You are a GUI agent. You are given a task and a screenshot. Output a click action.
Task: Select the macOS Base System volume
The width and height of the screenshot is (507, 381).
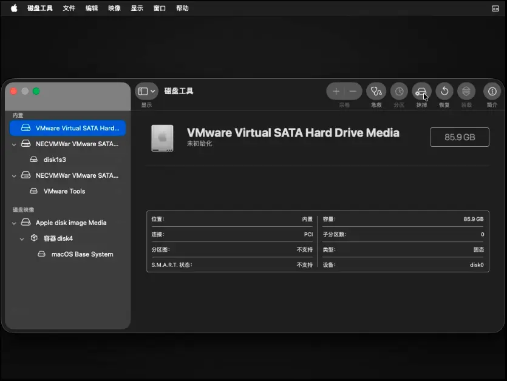coord(82,254)
